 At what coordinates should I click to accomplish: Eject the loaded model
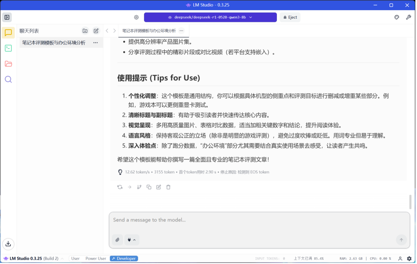point(290,17)
